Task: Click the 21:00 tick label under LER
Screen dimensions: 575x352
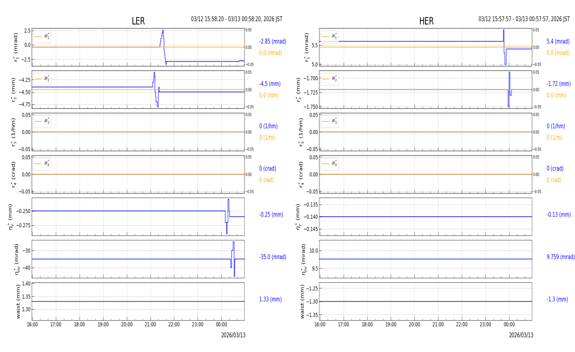Action: tap(150, 325)
